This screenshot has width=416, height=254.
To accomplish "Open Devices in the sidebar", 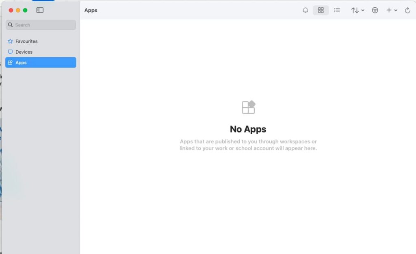I will [x=24, y=52].
